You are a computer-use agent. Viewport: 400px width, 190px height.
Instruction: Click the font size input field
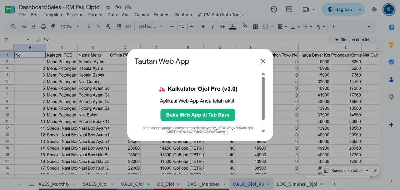[x=182, y=27]
